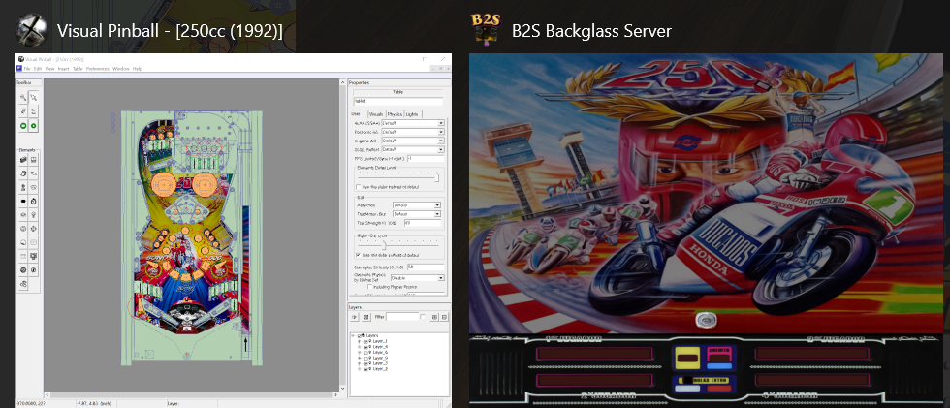Click the right green Play icon in the Toolbox

(x=34, y=126)
